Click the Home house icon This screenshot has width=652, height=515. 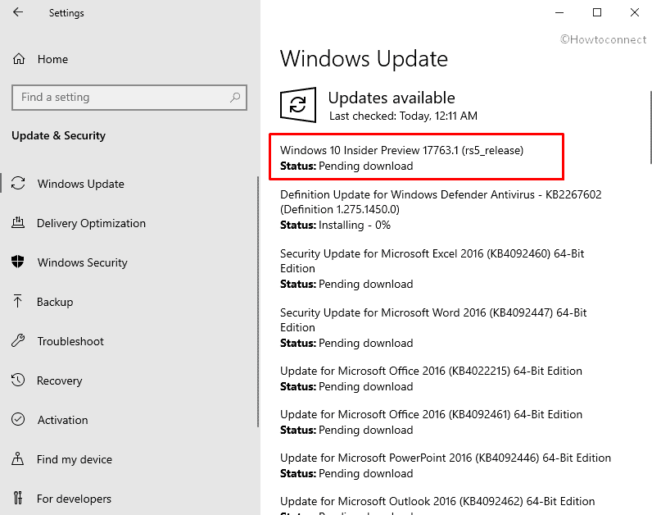[19, 59]
